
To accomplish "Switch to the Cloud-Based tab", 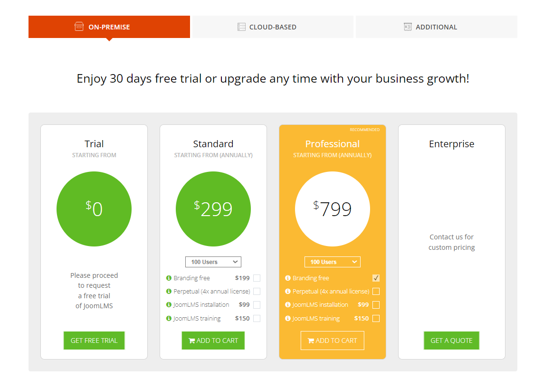I will point(273,27).
